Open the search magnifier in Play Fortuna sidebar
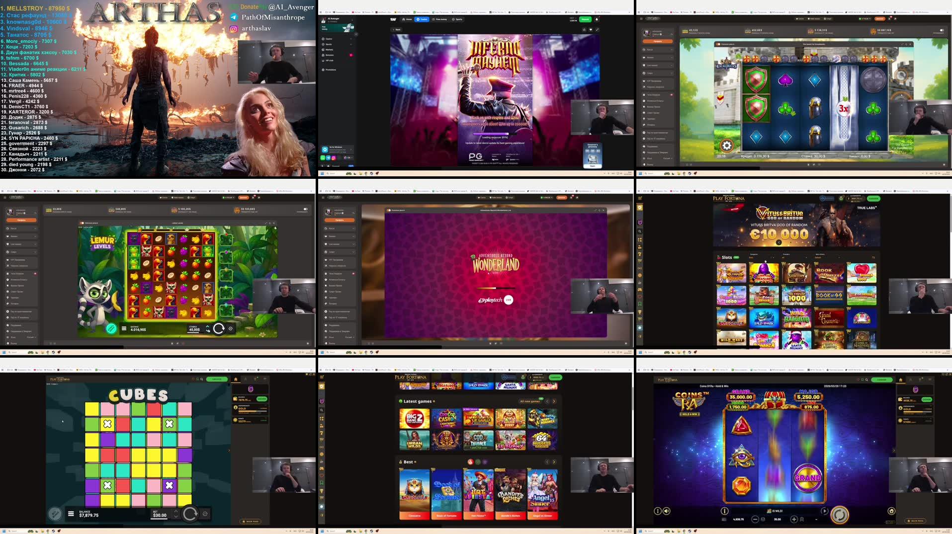The width and height of the screenshot is (952, 534). click(x=640, y=231)
